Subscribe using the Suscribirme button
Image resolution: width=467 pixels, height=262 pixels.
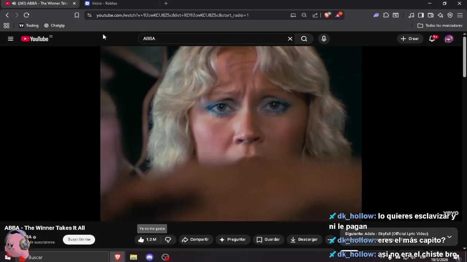(79, 239)
